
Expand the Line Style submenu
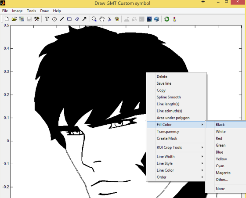[176, 163]
